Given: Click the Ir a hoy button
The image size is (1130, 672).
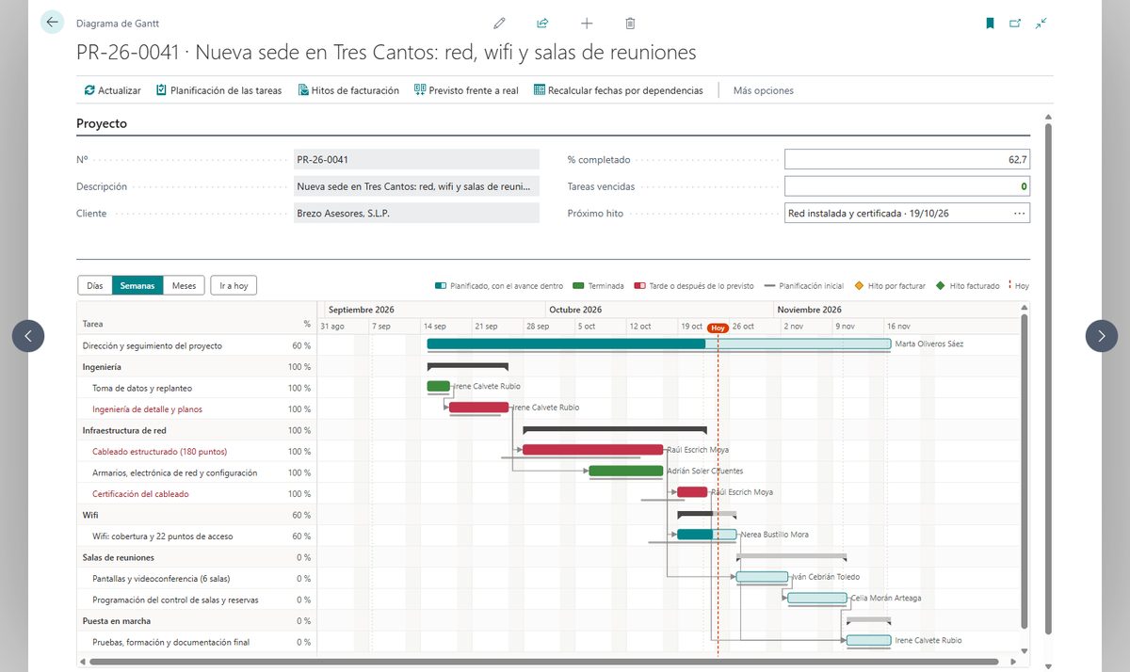Looking at the screenshot, I should point(234,285).
